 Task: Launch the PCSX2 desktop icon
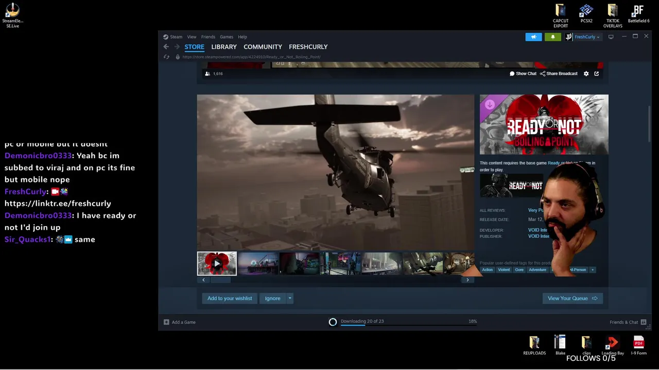586,14
